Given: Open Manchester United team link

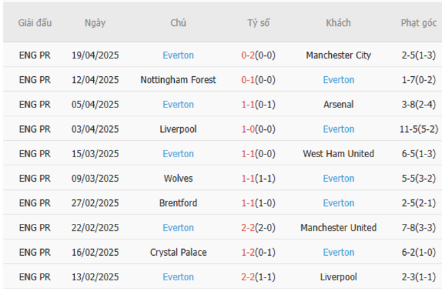Looking at the screenshot, I should [x=338, y=227].
